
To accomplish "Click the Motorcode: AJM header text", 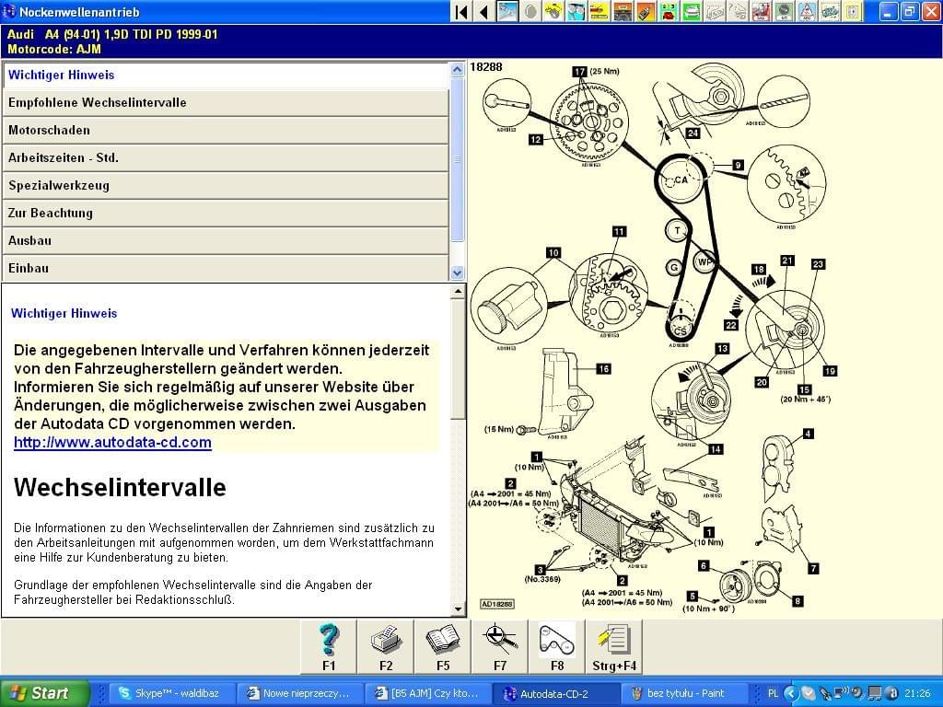I will pyautogui.click(x=54, y=50).
